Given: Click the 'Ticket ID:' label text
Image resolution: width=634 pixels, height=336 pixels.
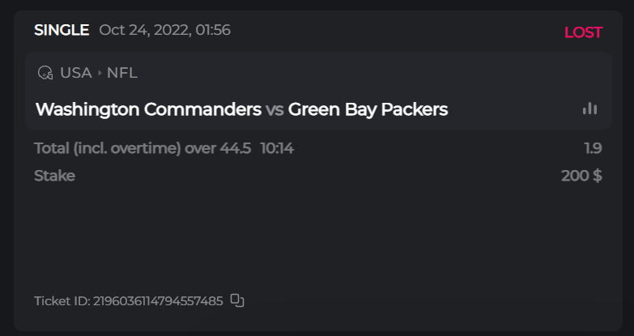Looking at the screenshot, I should [62, 301].
